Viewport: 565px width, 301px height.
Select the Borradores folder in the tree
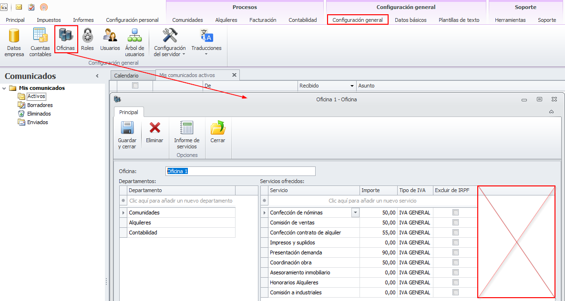coord(40,105)
